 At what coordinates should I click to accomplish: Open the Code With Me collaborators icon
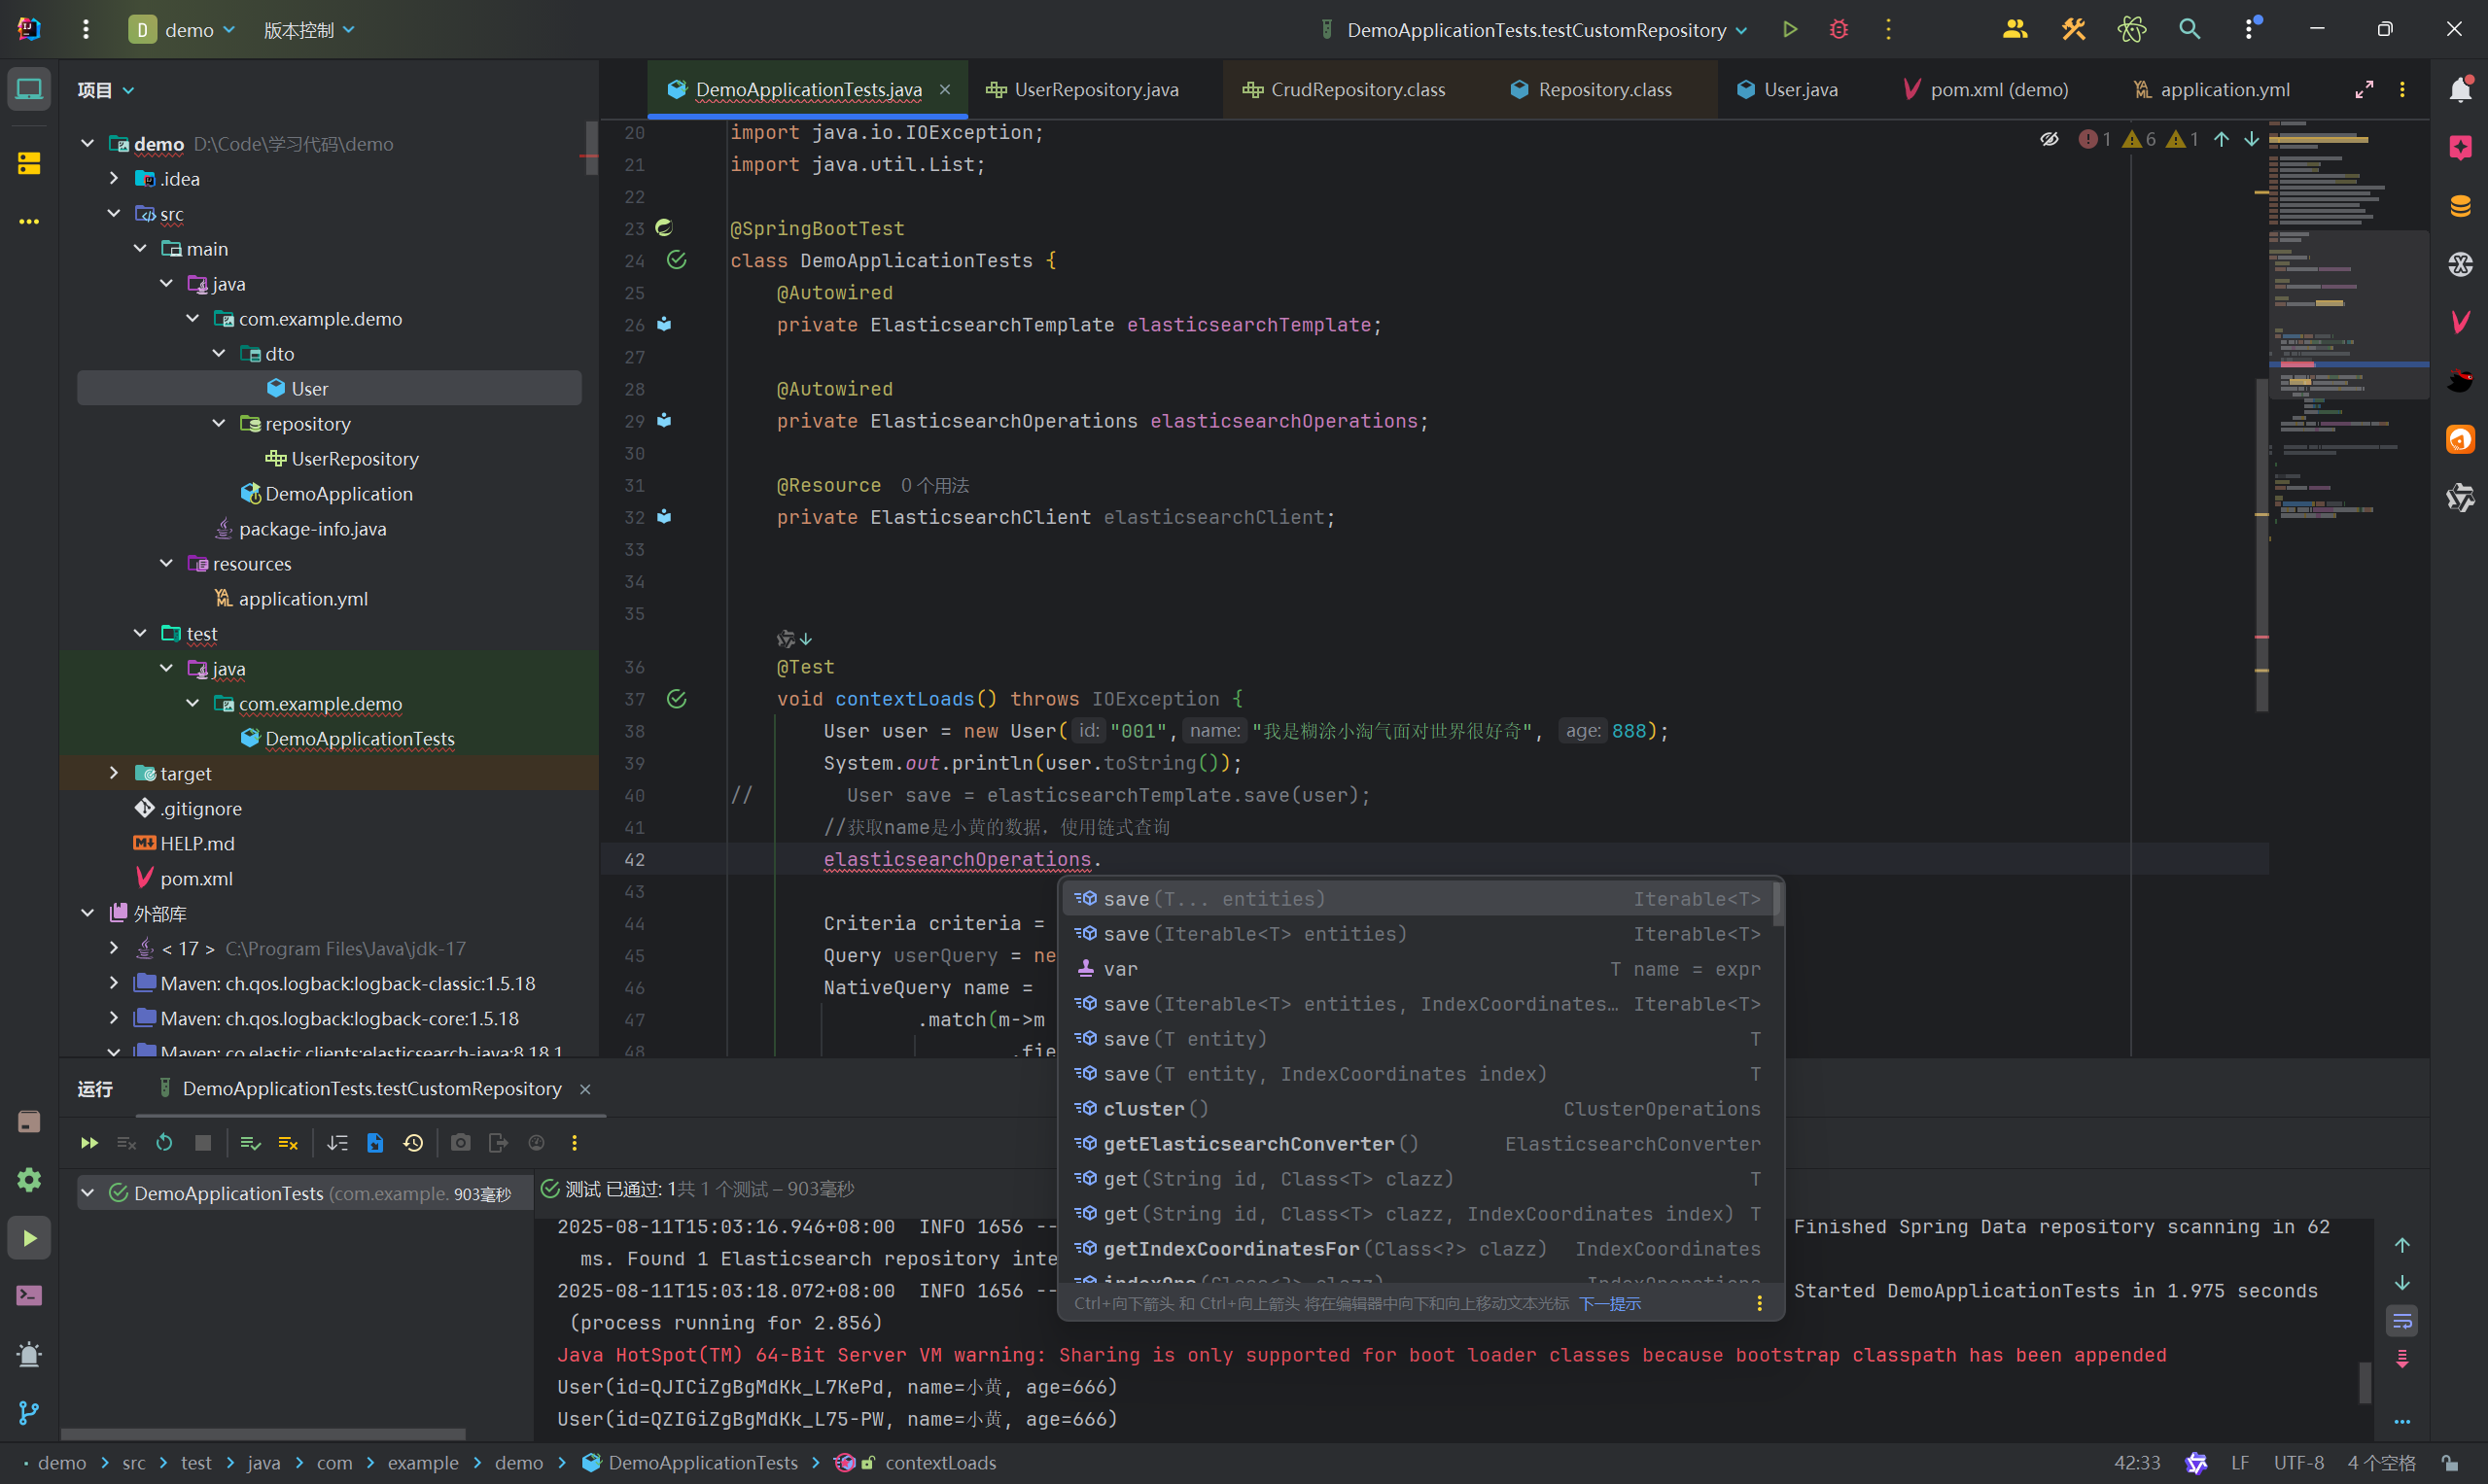[x=2015, y=29]
